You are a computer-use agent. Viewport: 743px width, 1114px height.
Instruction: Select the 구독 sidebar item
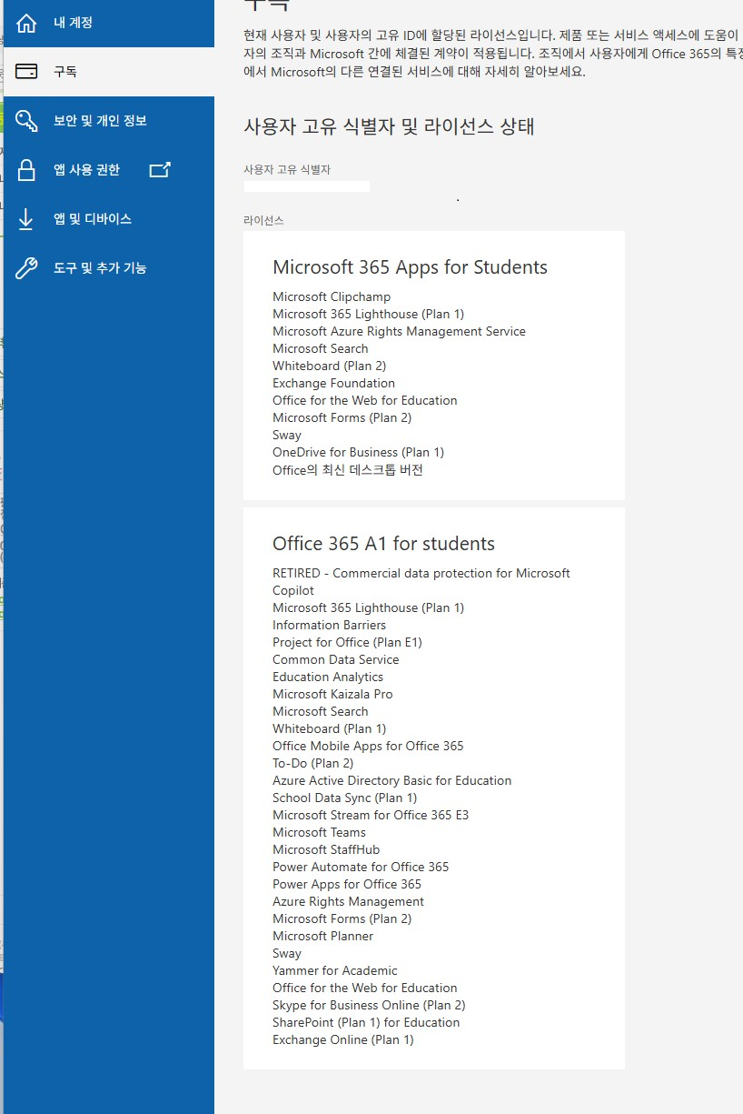tap(109, 72)
